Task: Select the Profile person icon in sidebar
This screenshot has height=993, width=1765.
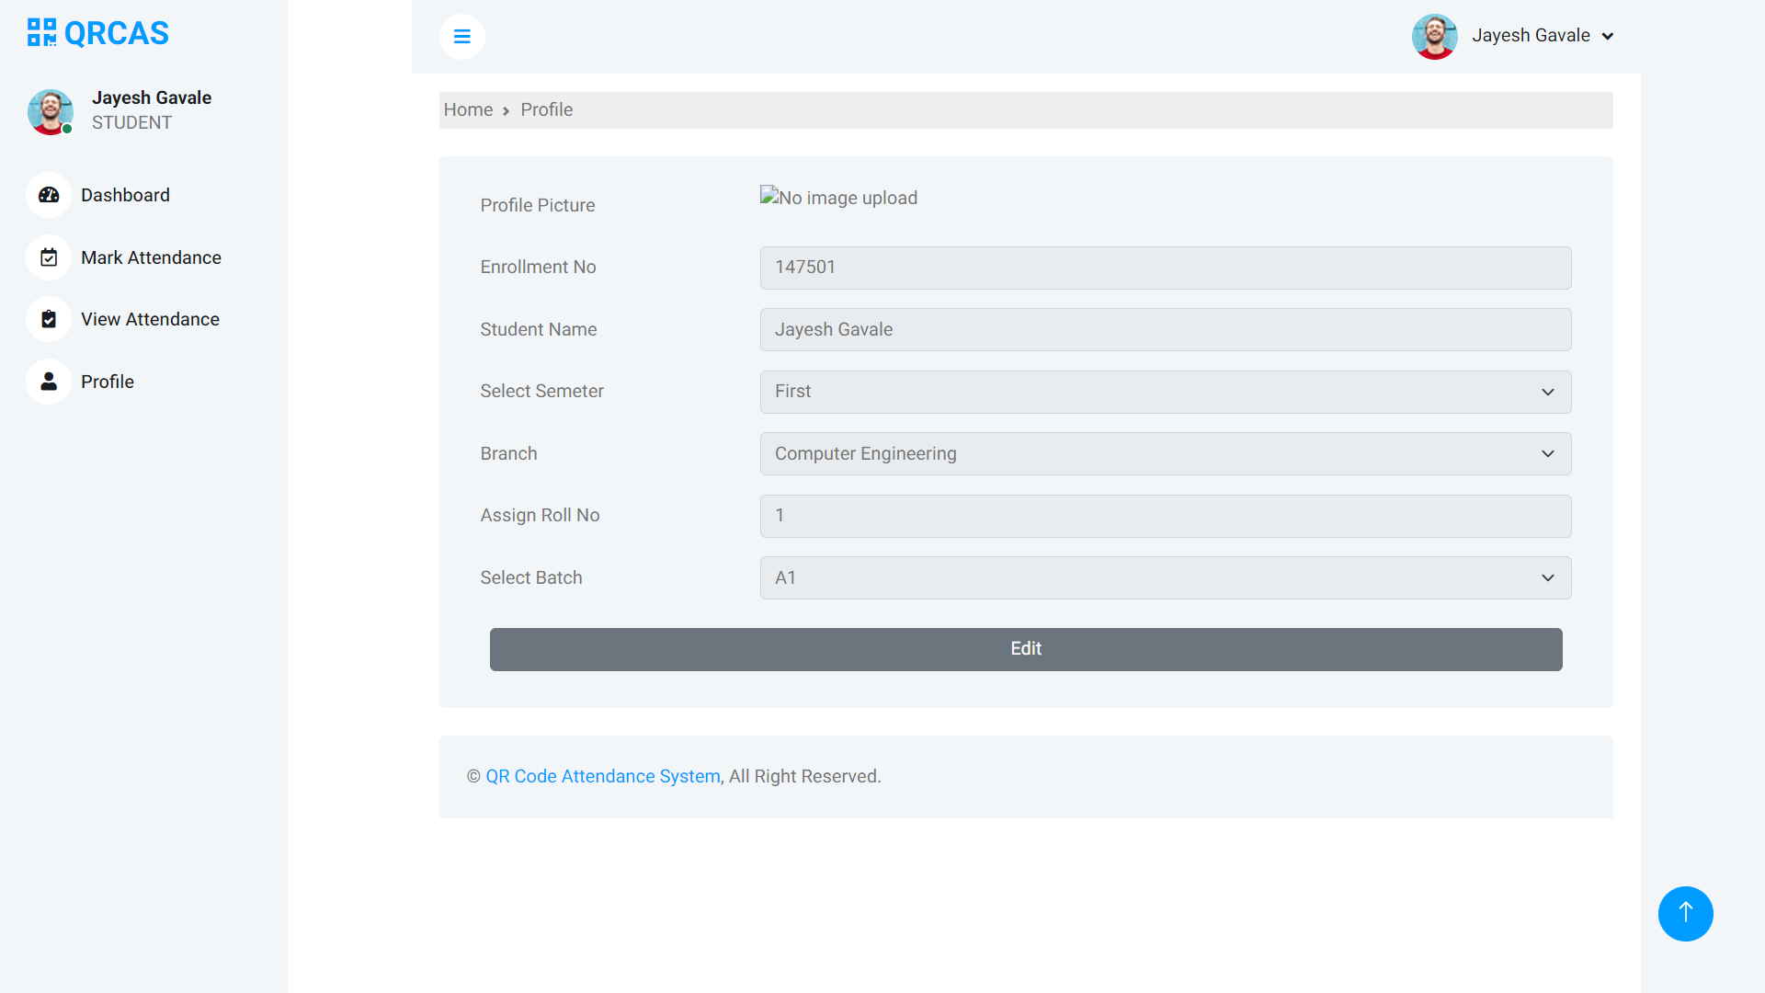Action: pyautogui.click(x=48, y=382)
